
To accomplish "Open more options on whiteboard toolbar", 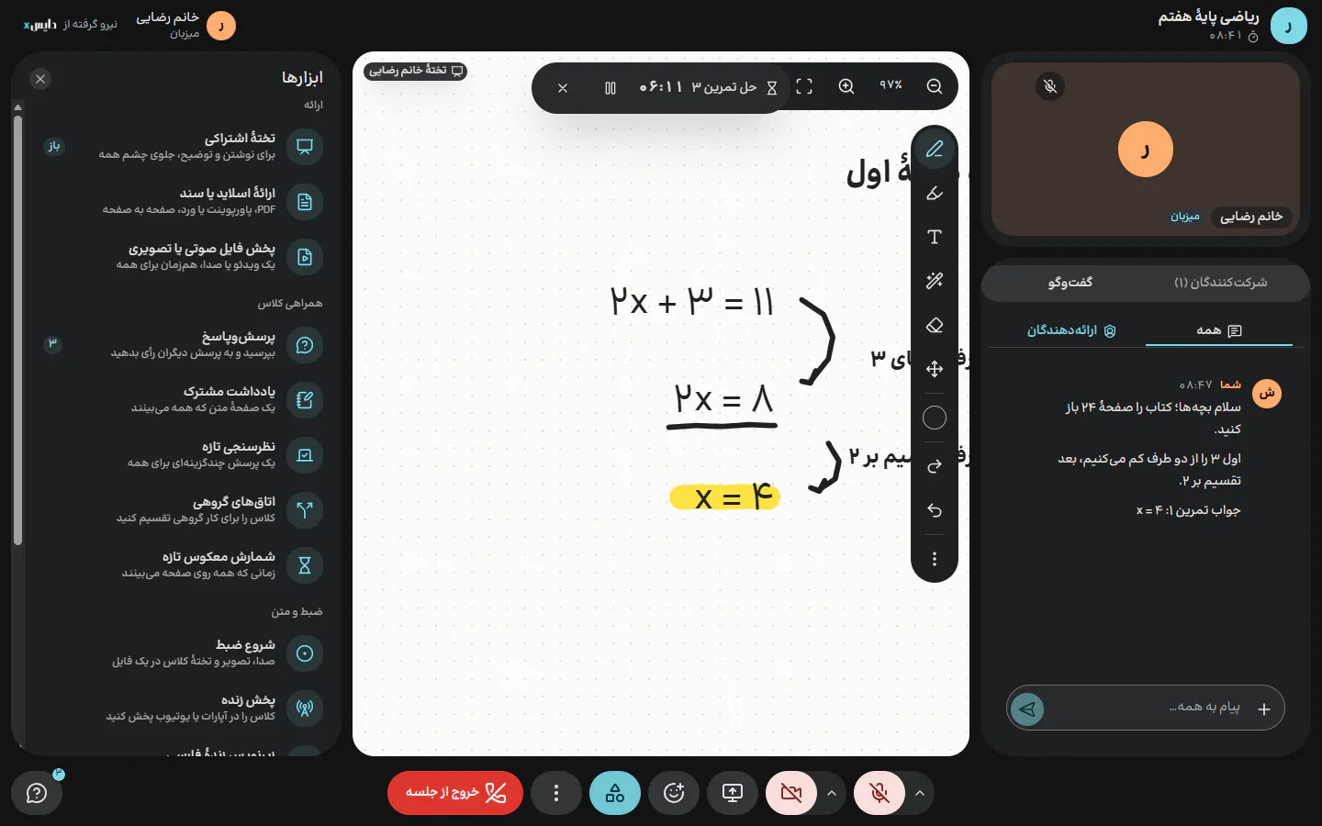I will pos(935,559).
